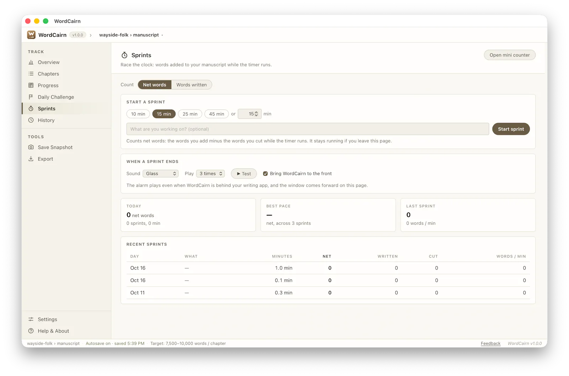Select Net words count mode

pyautogui.click(x=155, y=85)
